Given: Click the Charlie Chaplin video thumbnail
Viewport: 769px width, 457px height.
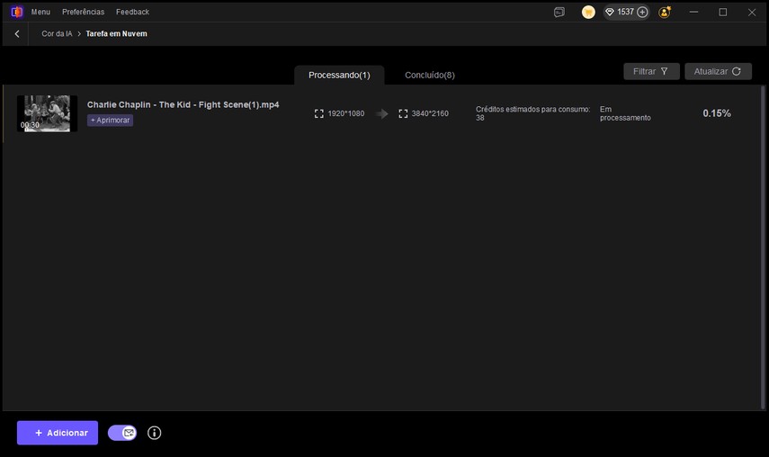Looking at the screenshot, I should tap(47, 113).
